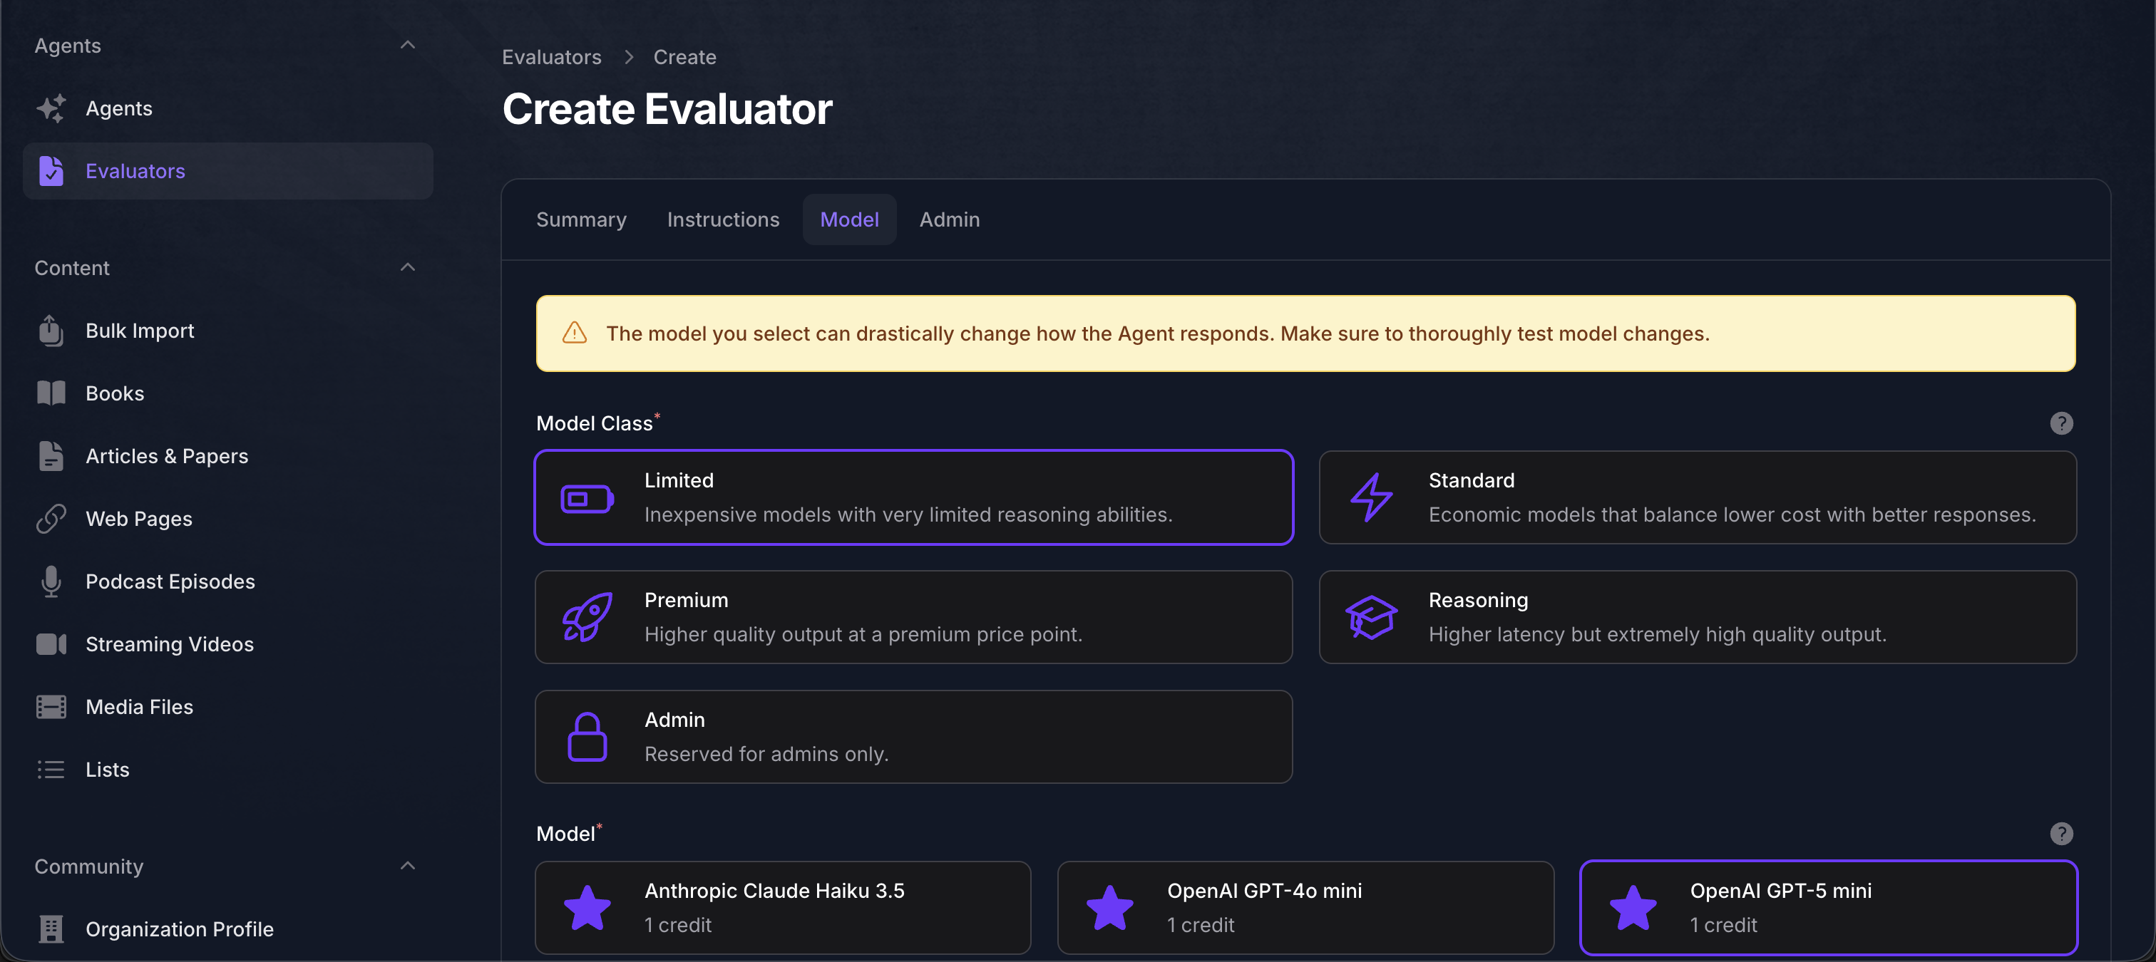Click the Lists bullet icon

(51, 770)
